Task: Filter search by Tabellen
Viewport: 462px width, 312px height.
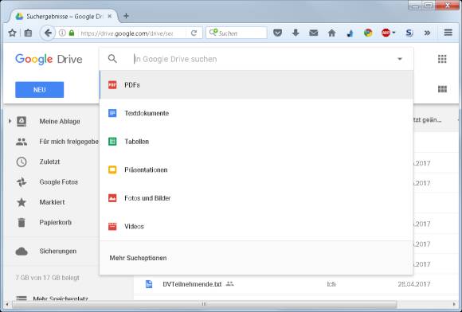Action: click(x=256, y=142)
